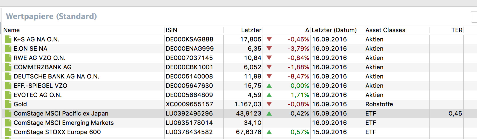The width and height of the screenshot is (477, 139).
Task: Click ISIN DE000CBK1001
Action: click(x=189, y=67)
